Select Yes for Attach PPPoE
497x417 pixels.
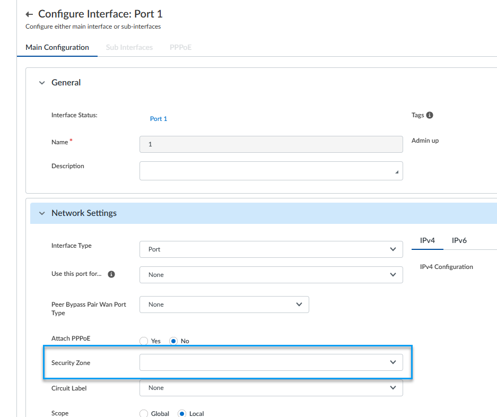click(143, 341)
